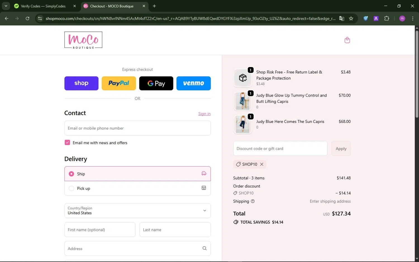
Task: Click the First name (optional) field
Action: 100,230
